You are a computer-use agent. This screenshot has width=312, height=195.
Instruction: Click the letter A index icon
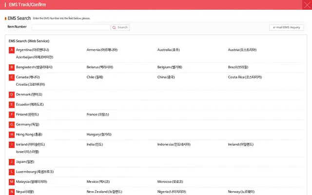pos(12,50)
